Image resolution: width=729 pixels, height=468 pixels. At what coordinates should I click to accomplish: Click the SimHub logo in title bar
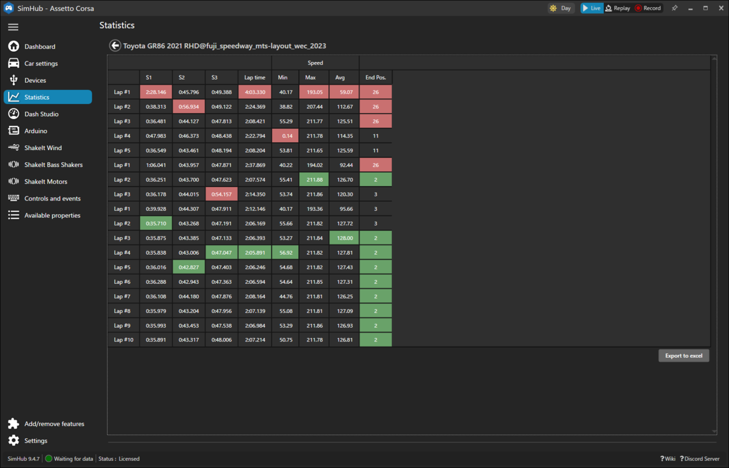coord(9,9)
